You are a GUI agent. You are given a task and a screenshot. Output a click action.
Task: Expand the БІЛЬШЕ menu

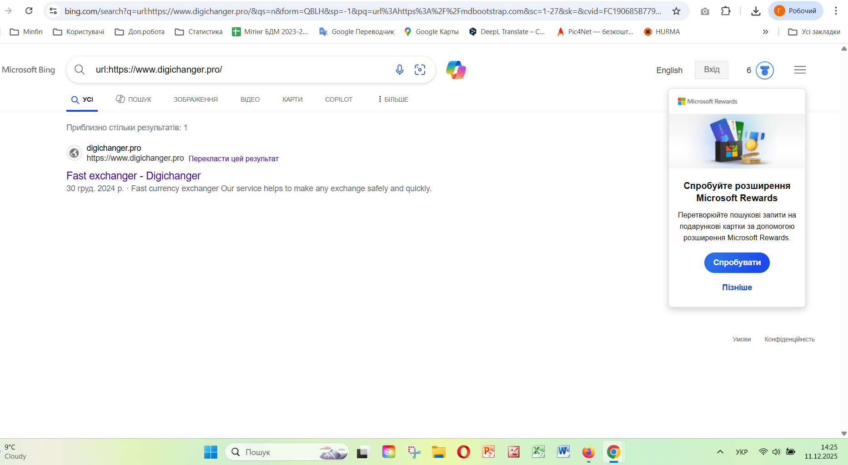tap(393, 99)
